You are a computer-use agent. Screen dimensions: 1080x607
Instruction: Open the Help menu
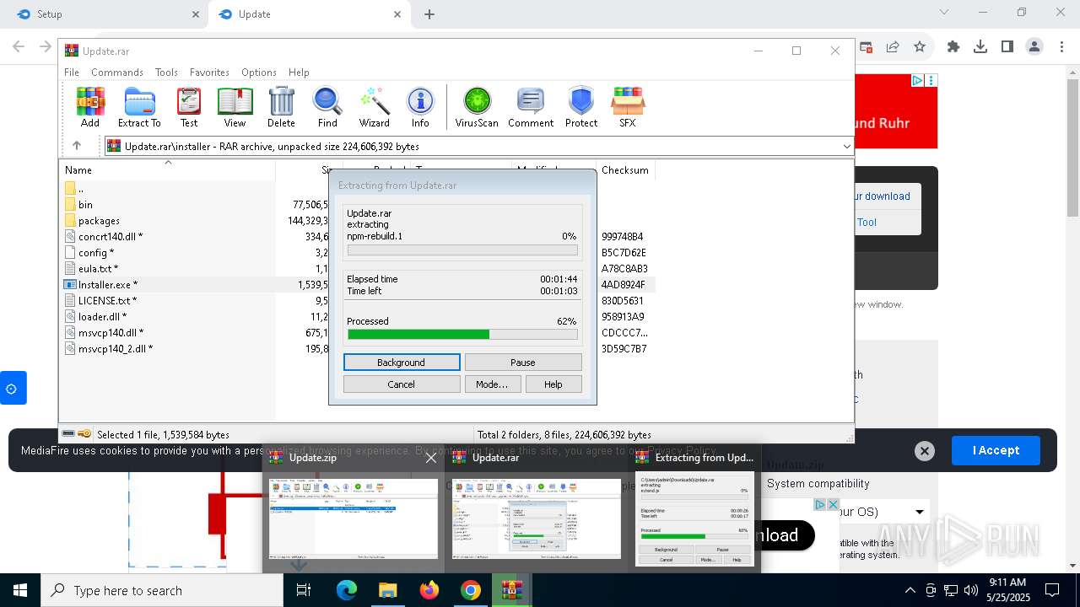(299, 73)
